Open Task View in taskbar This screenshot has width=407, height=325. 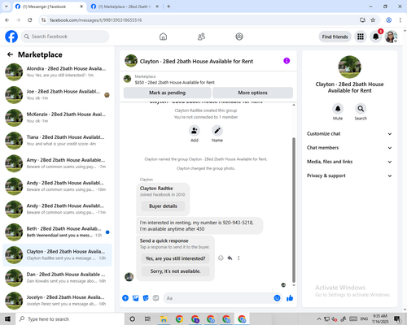click(147, 319)
